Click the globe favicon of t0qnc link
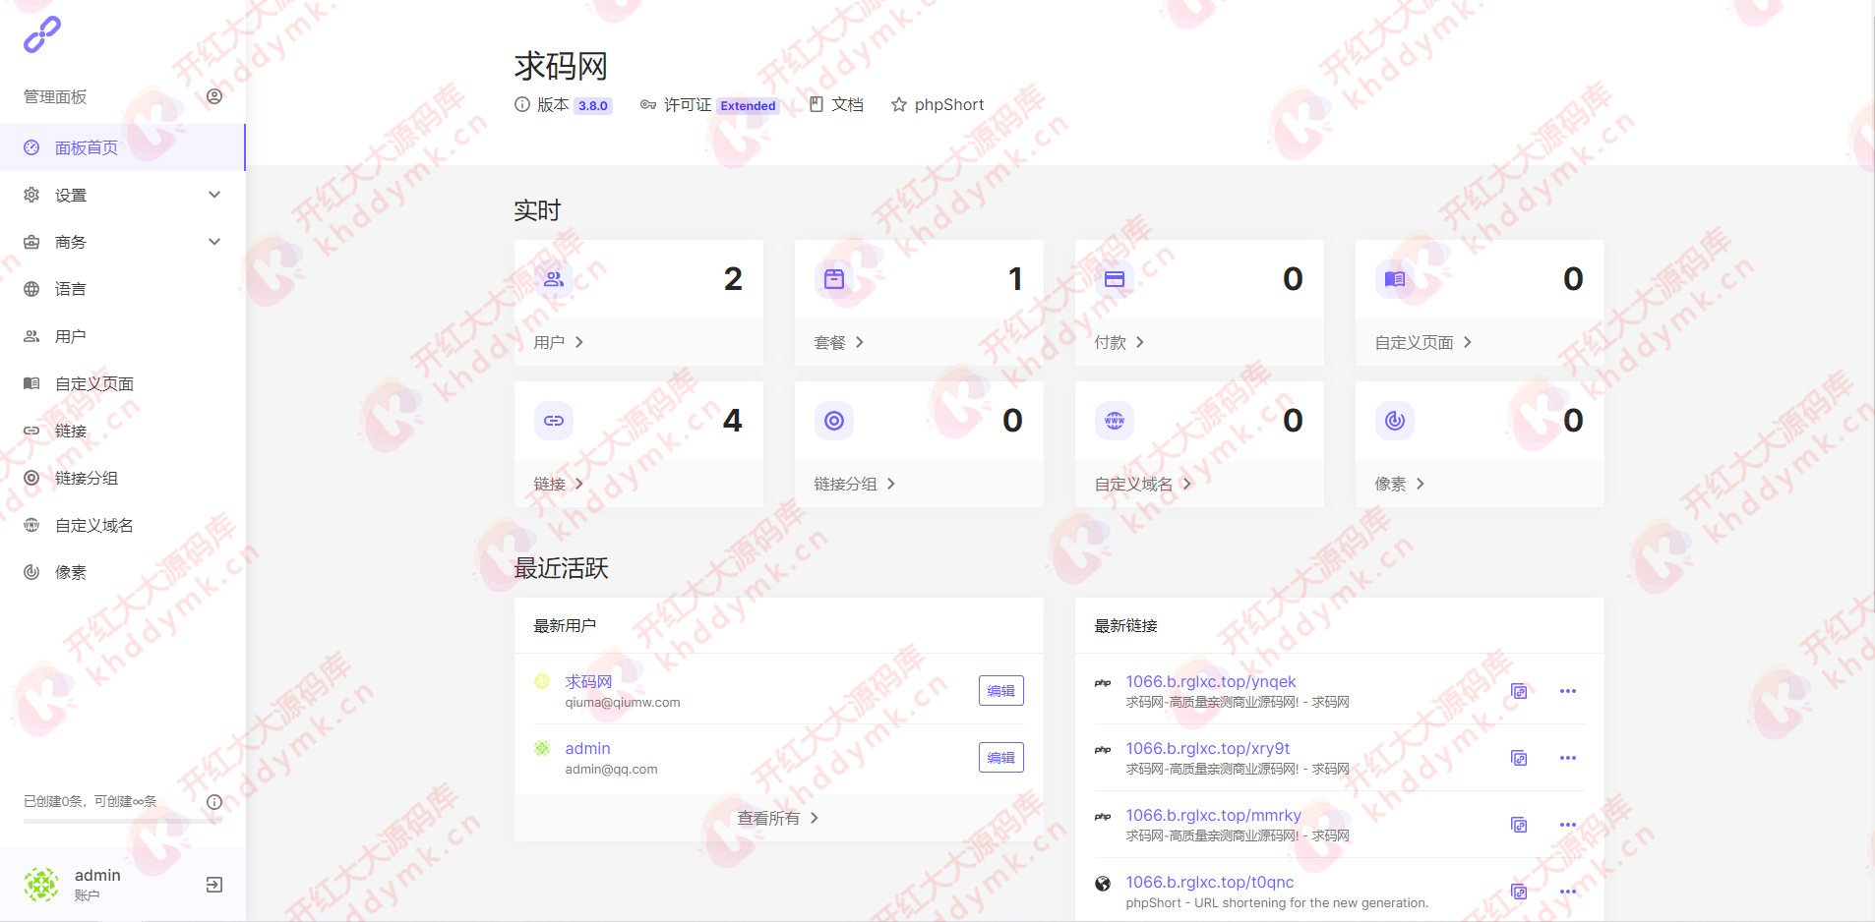The height and width of the screenshot is (922, 1875). click(x=1103, y=884)
